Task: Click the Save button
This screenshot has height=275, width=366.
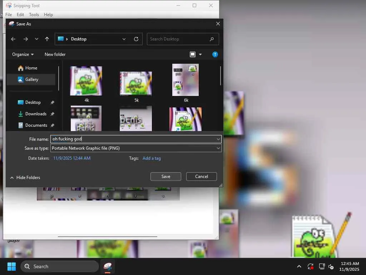Action: tap(166, 177)
